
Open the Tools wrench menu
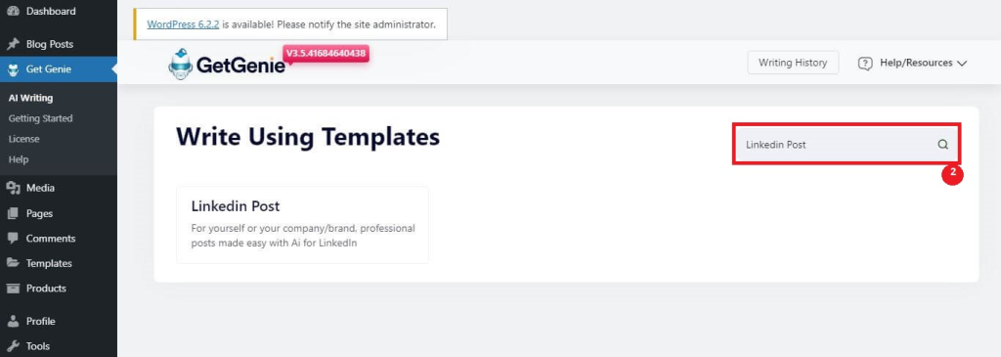pyautogui.click(x=30, y=346)
